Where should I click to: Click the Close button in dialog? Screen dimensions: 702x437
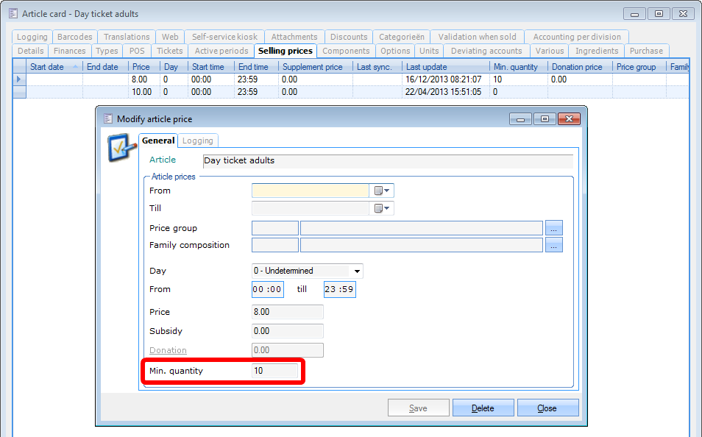click(547, 408)
